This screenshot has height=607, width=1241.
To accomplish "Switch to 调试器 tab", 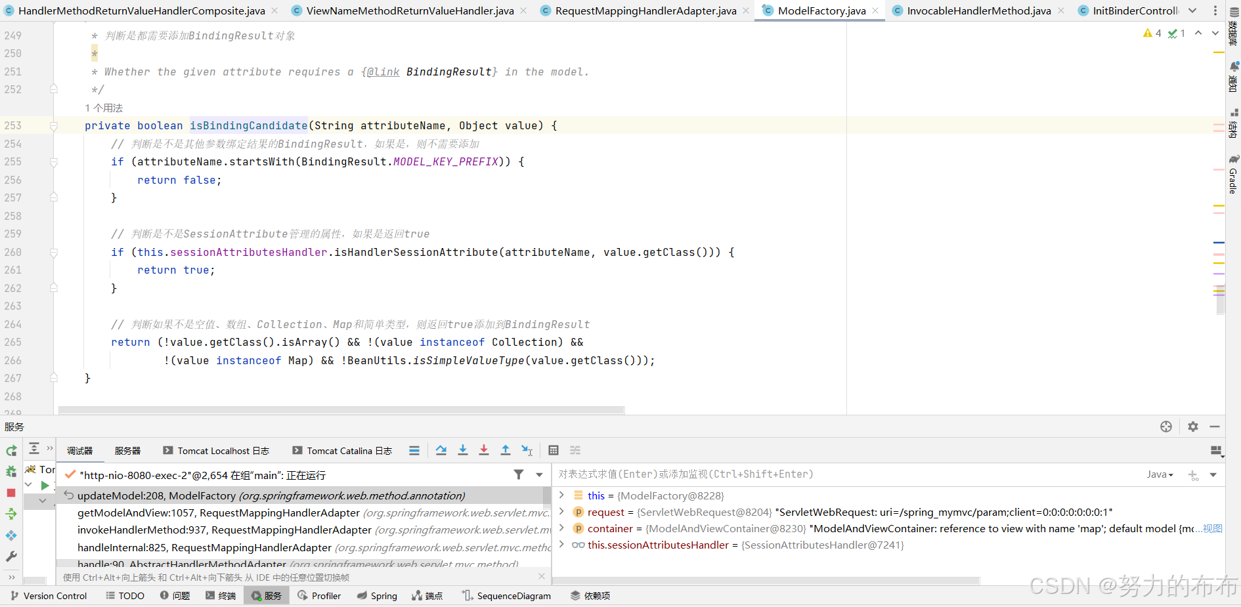I will [79, 451].
